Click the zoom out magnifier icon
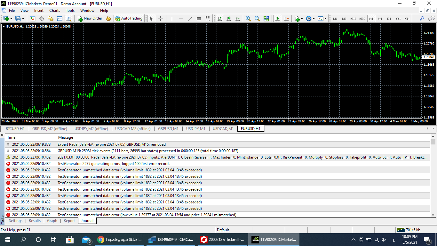This screenshot has width=437, height=246. point(257,19)
